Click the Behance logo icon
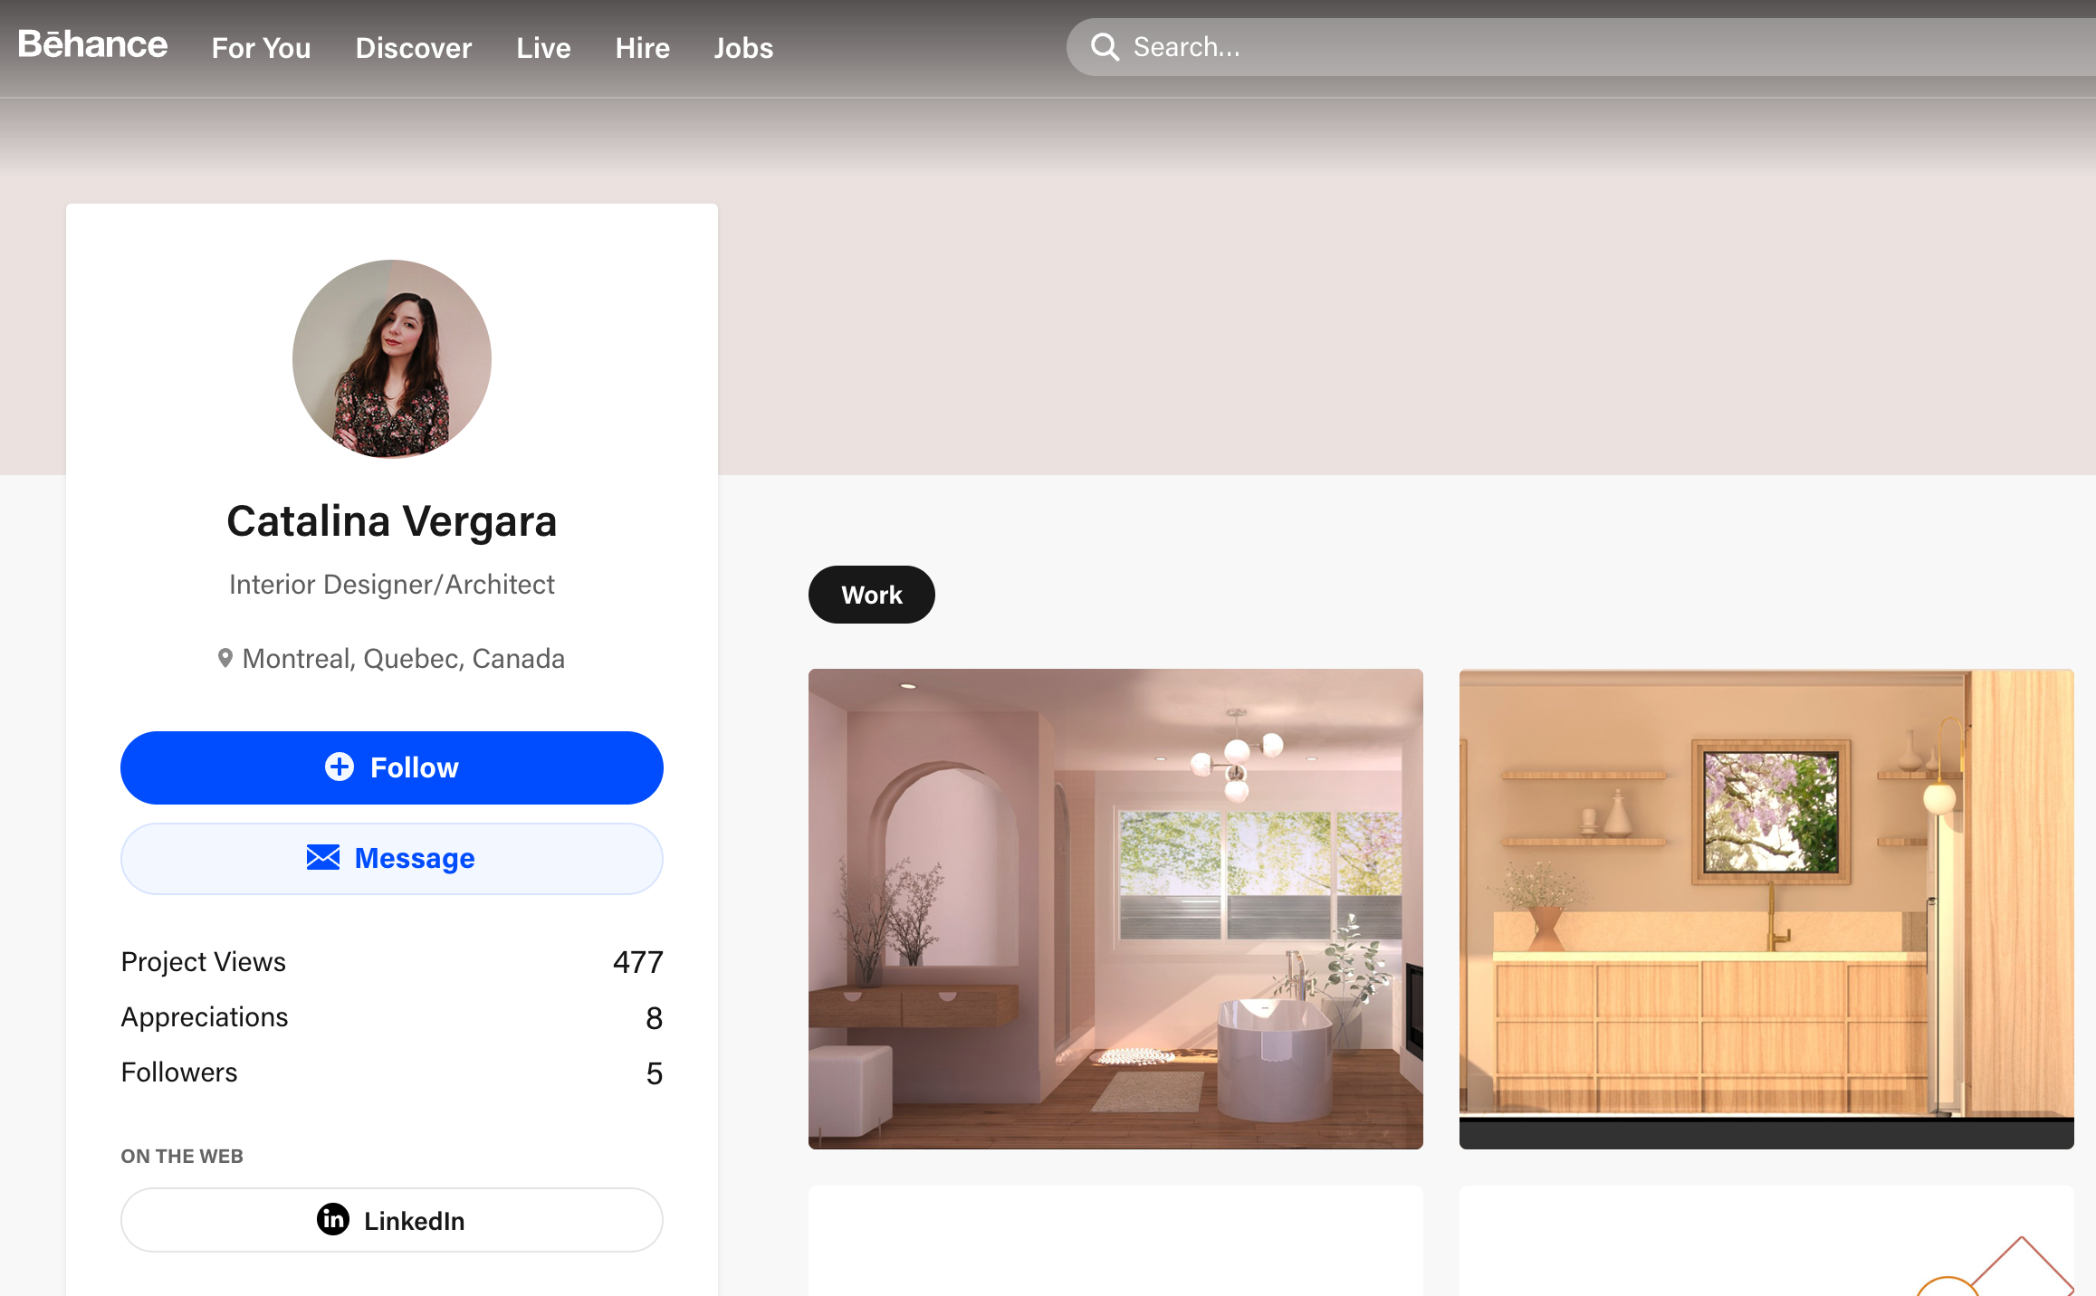Viewport: 2096px width, 1296px height. click(x=90, y=45)
